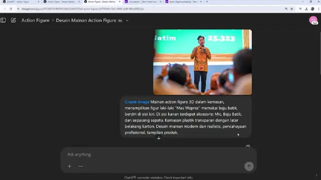Close the first ChatGPT - Action Figure tab
The height and width of the screenshot is (180, 321).
tap(39, 1)
